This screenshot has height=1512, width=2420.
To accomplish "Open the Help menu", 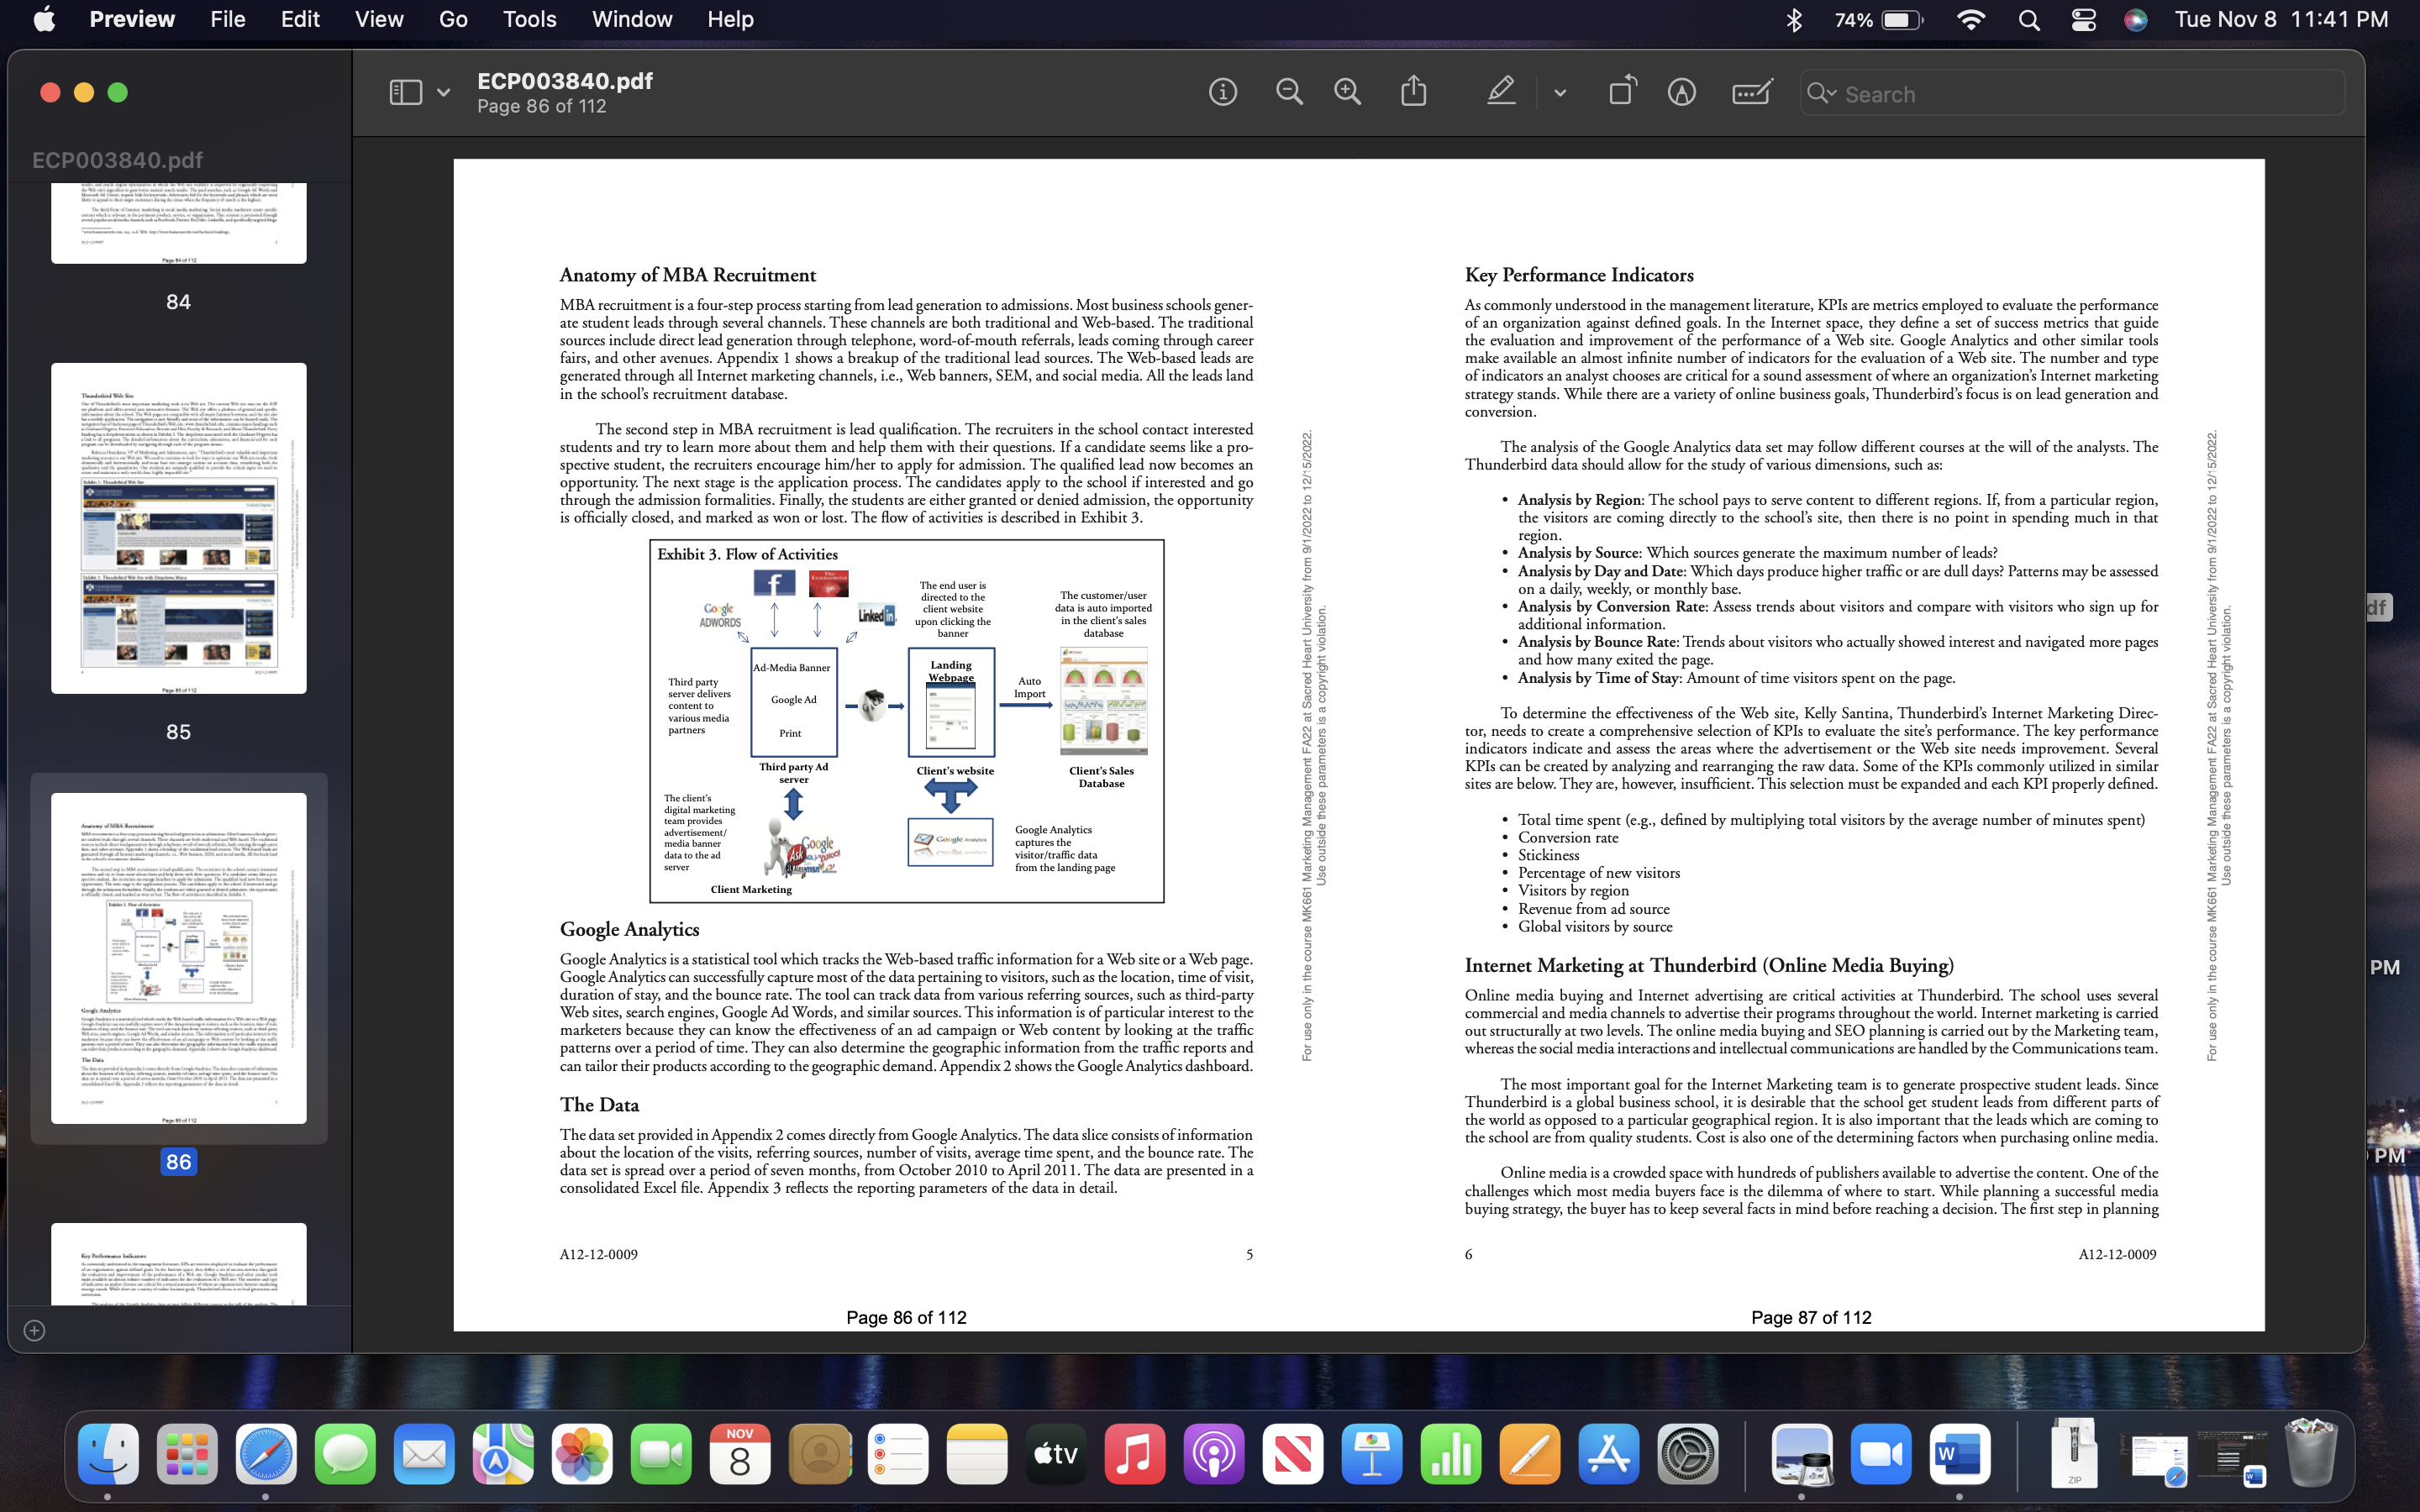I will click(730, 19).
